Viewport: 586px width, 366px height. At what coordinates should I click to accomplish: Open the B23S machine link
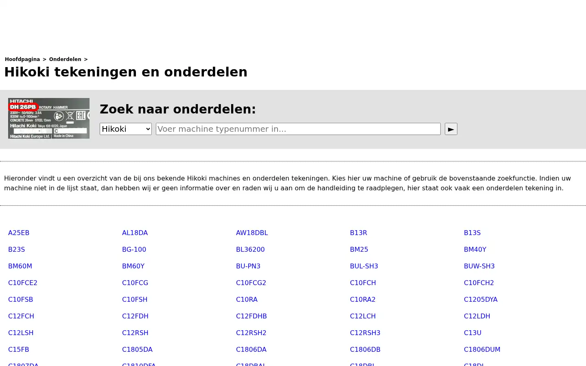(16, 250)
